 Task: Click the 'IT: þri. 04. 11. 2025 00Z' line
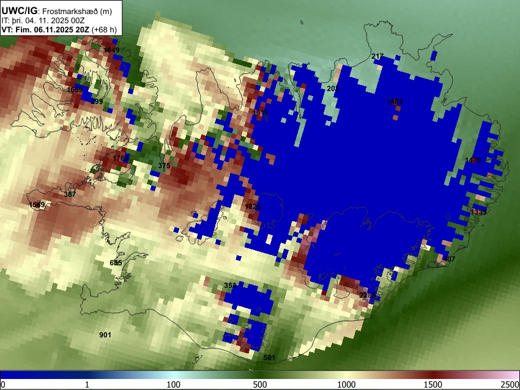(43, 21)
